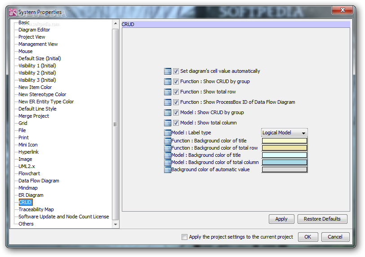
Task: Toggle 'Set diagram's cell value automatically' checkbox
Action: click(x=176, y=71)
